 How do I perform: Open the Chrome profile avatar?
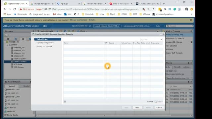coord(186,9)
